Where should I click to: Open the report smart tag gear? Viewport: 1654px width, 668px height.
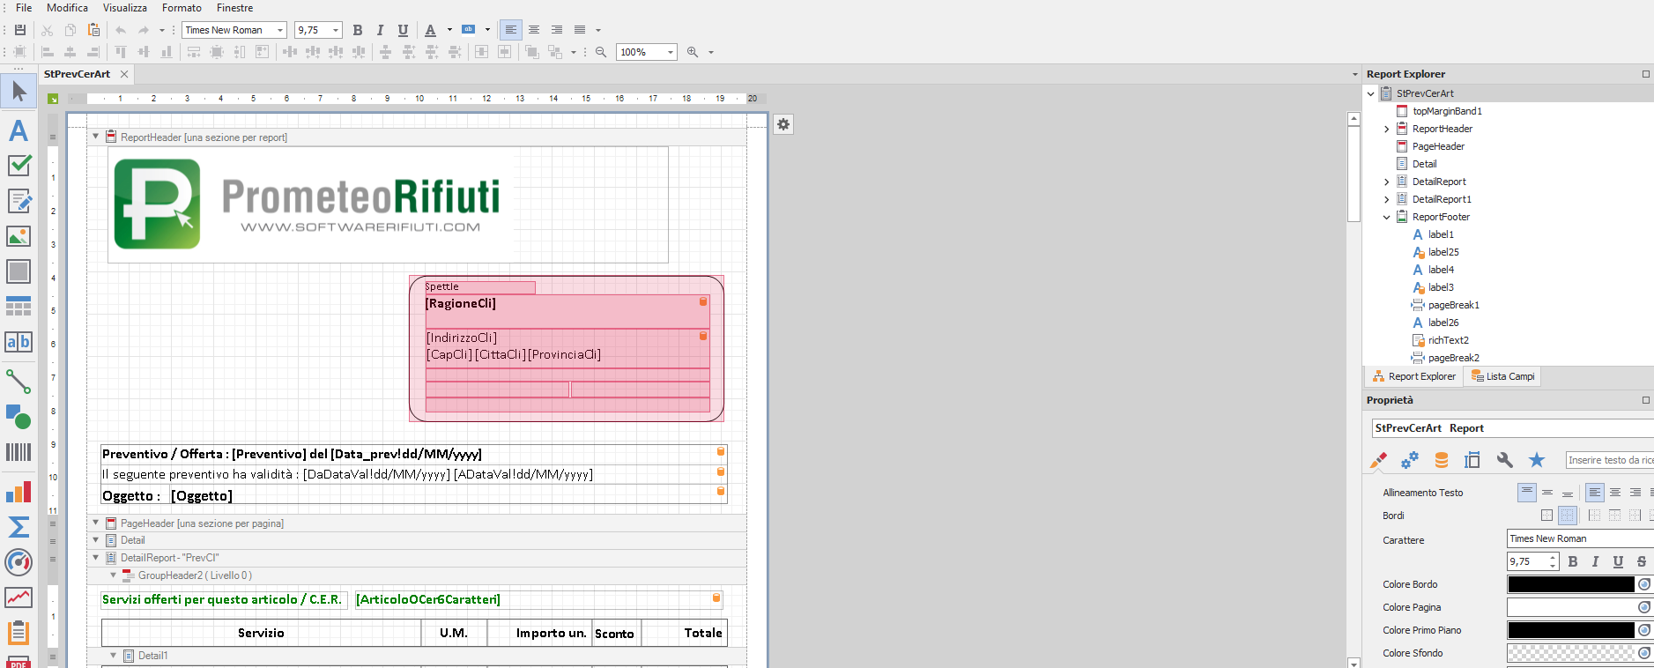coord(783,124)
